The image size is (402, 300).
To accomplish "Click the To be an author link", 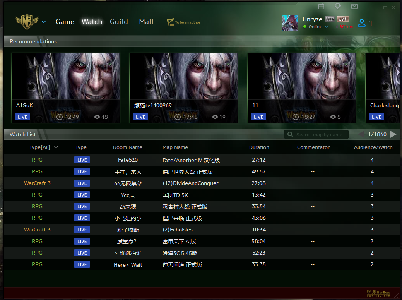I will click(188, 22).
